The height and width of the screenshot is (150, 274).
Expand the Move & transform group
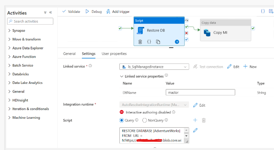(9, 39)
